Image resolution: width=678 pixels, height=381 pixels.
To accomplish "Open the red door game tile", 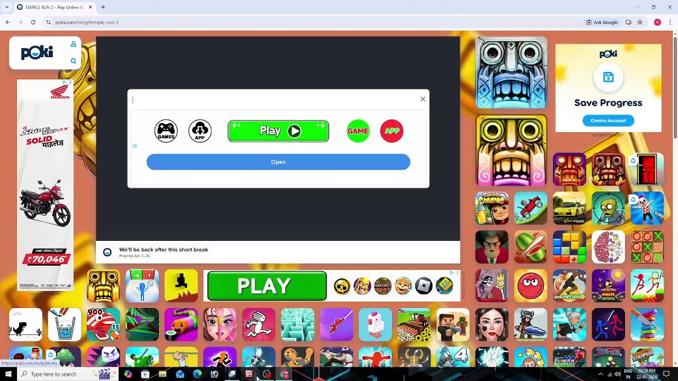I will [x=647, y=169].
